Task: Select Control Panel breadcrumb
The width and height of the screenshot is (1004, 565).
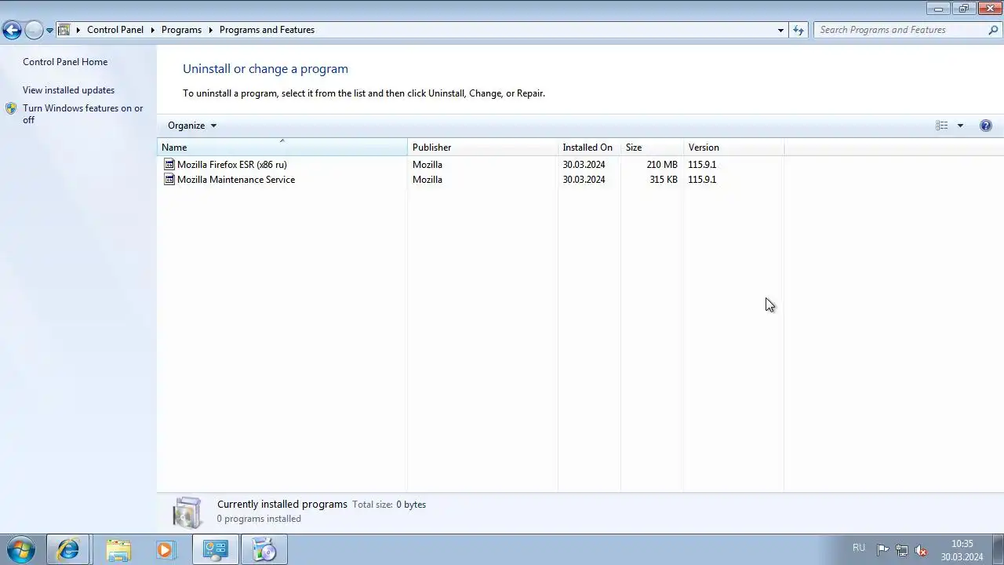Action: 115,30
